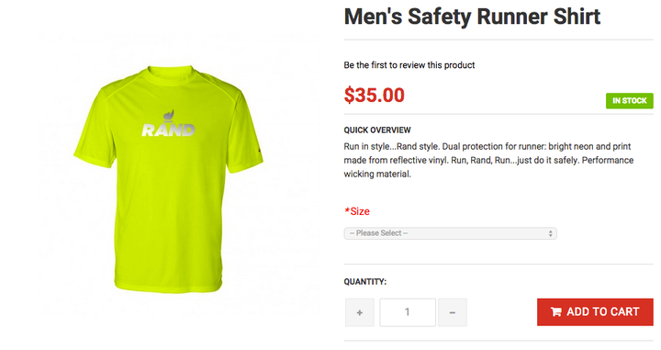Click the up-down arrows of Size dropdown
Image resolution: width=661 pixels, height=350 pixels.
pyautogui.click(x=550, y=233)
